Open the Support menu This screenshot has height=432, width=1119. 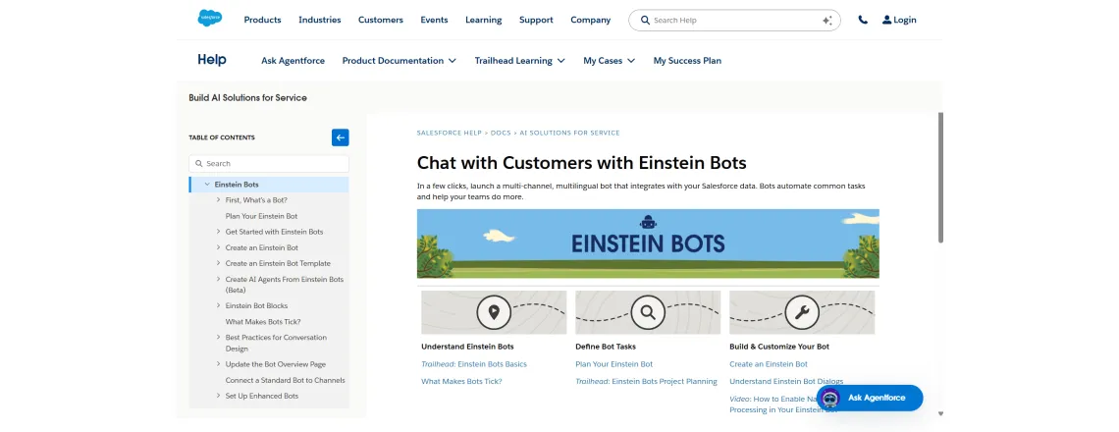point(536,20)
